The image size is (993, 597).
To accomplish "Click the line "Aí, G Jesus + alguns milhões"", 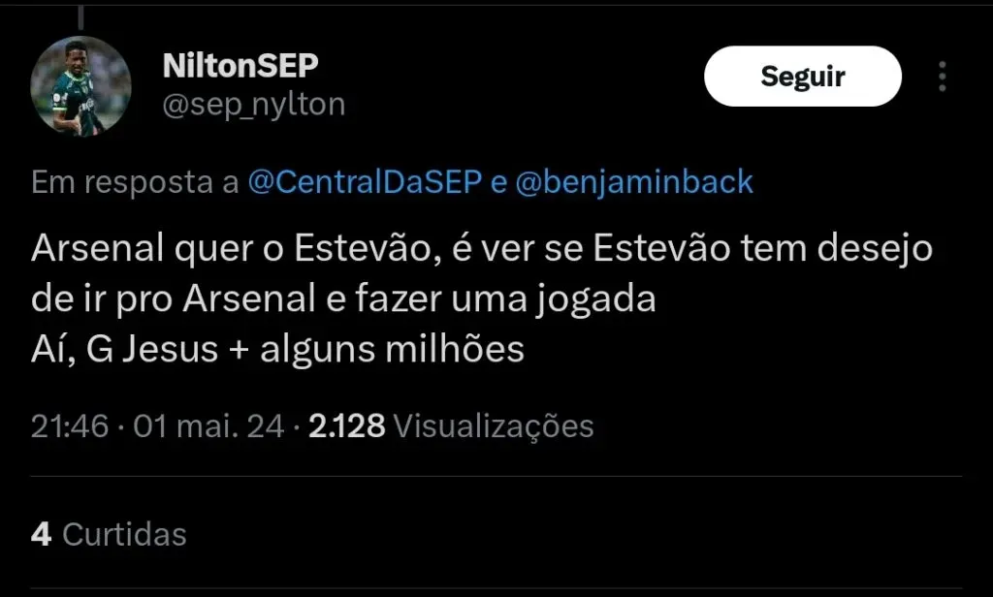I will pos(277,349).
